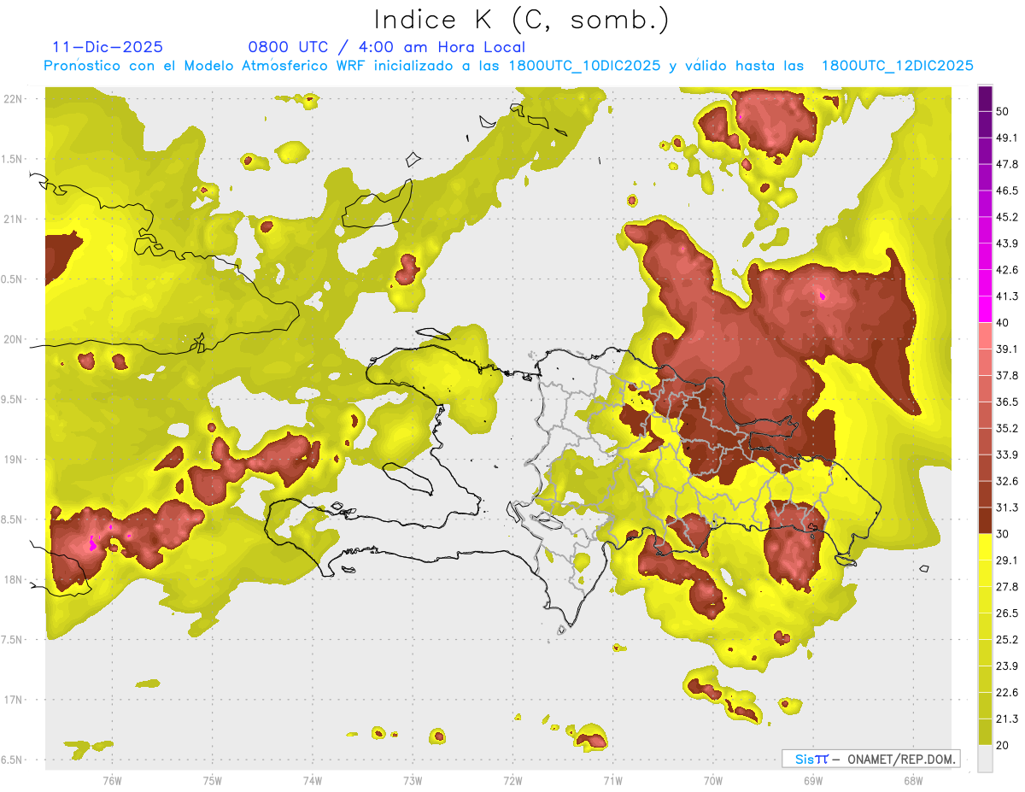Click the '41.3' color scale value
1025x792 pixels.
(x=1006, y=296)
